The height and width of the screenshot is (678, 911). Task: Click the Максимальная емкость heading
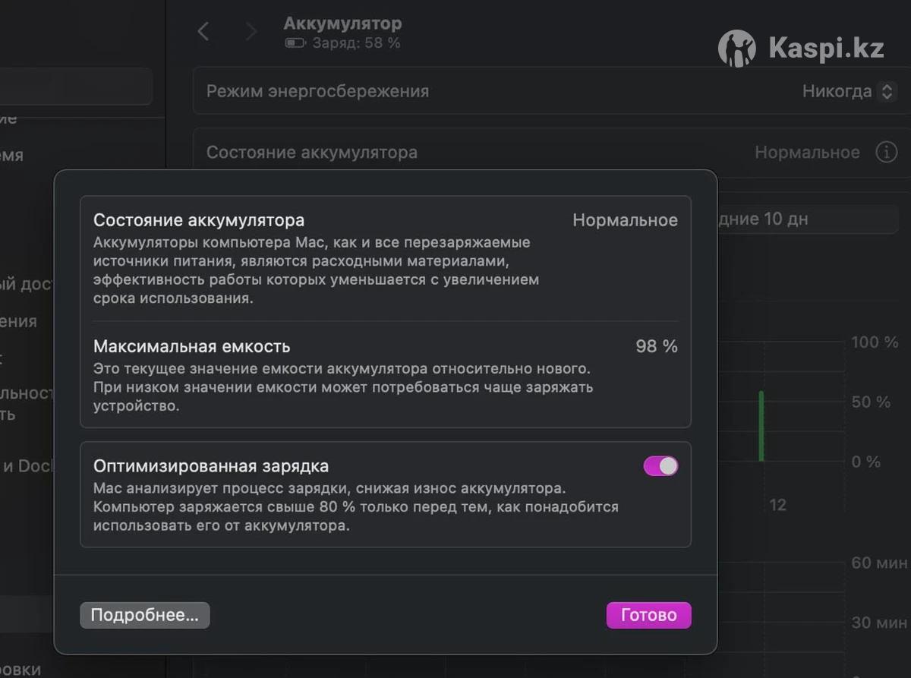coord(191,346)
